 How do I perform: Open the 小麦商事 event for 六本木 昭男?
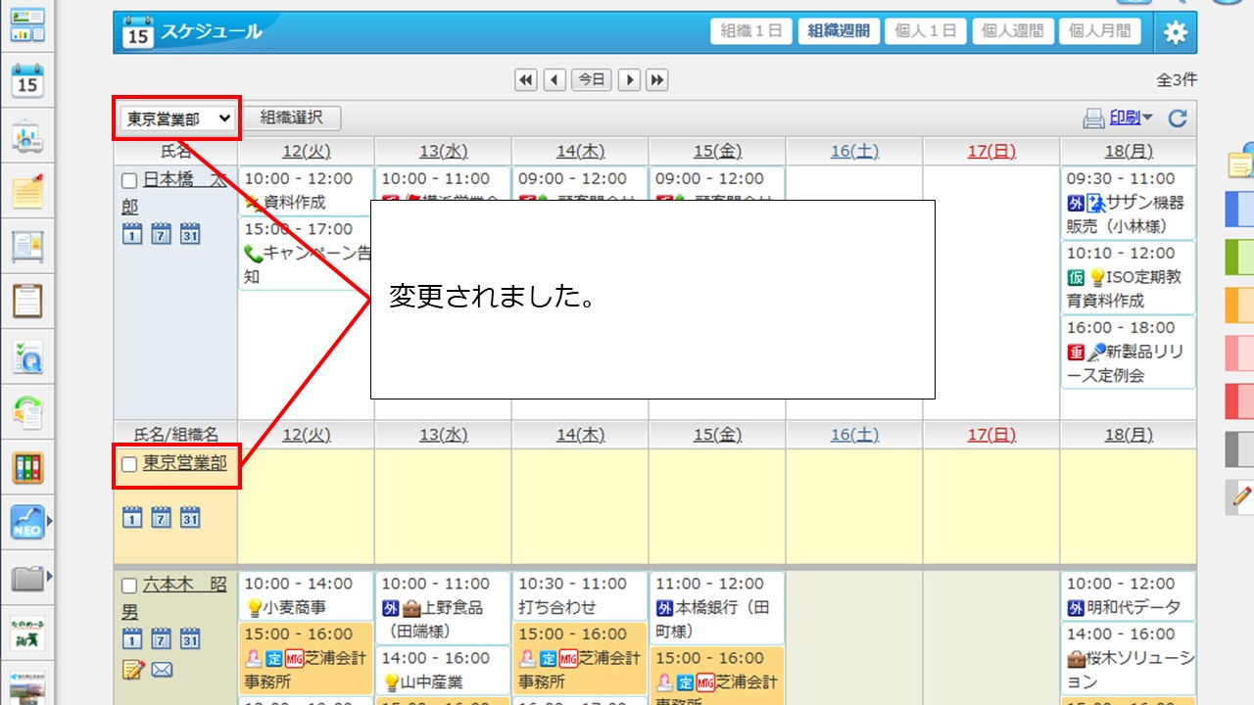tap(306, 595)
